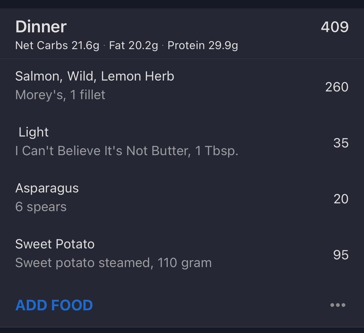Tap the 95 calorie value for sweet potato

click(x=341, y=255)
